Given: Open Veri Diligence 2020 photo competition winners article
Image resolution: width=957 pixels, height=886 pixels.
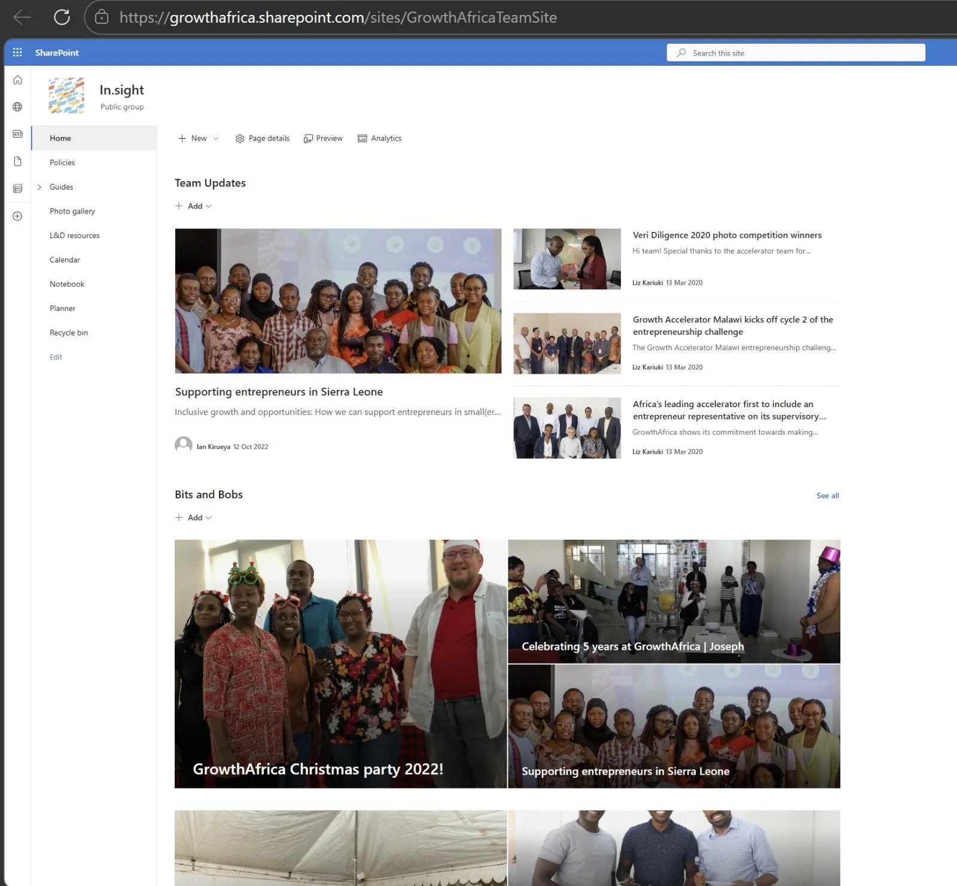Looking at the screenshot, I should tap(727, 235).
